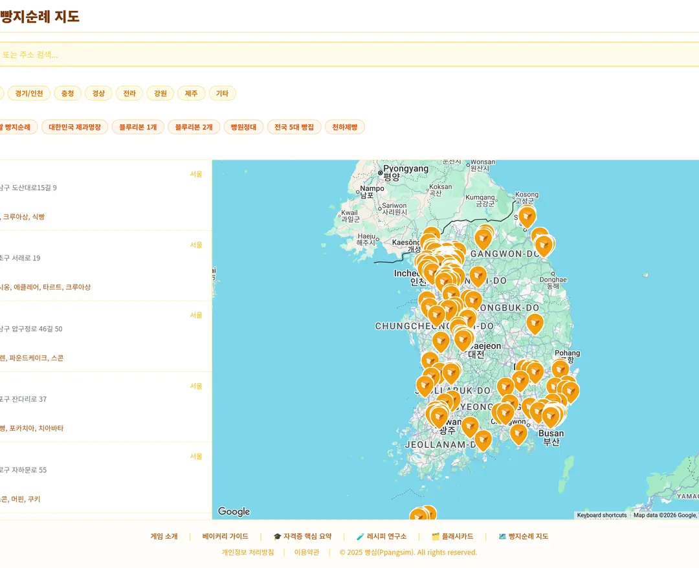Toggle the 경기/인천 region filter
699x568 pixels.
tap(29, 93)
